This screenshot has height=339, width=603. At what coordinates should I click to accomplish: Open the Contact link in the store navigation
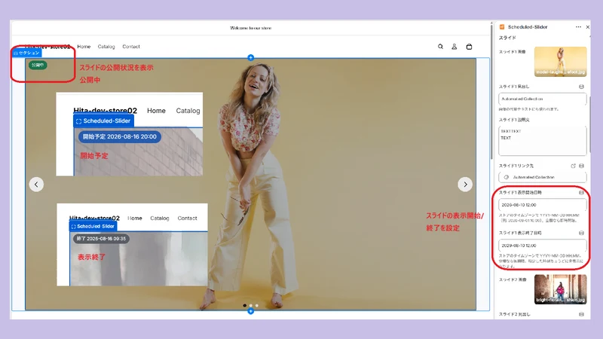pos(131,47)
